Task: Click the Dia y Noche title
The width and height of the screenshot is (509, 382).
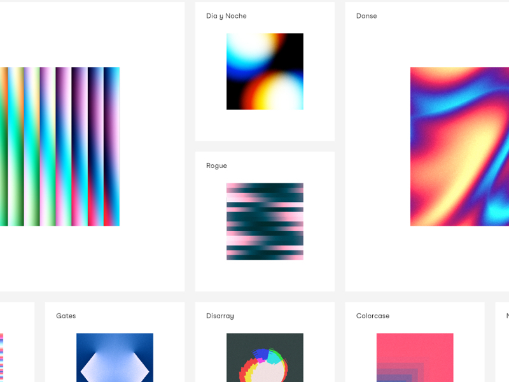Action: [227, 16]
